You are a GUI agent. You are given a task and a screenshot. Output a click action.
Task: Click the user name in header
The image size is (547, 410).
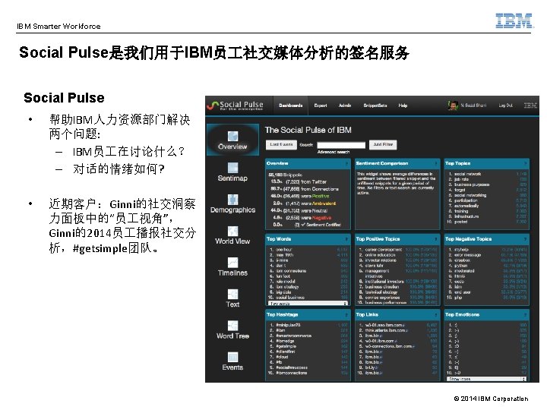click(473, 106)
